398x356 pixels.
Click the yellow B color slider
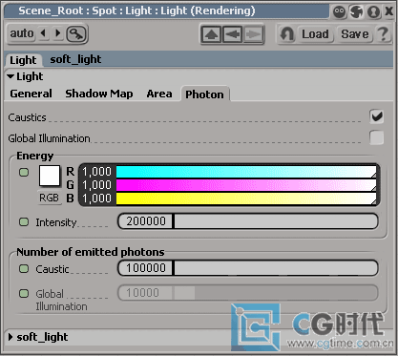[246, 199]
